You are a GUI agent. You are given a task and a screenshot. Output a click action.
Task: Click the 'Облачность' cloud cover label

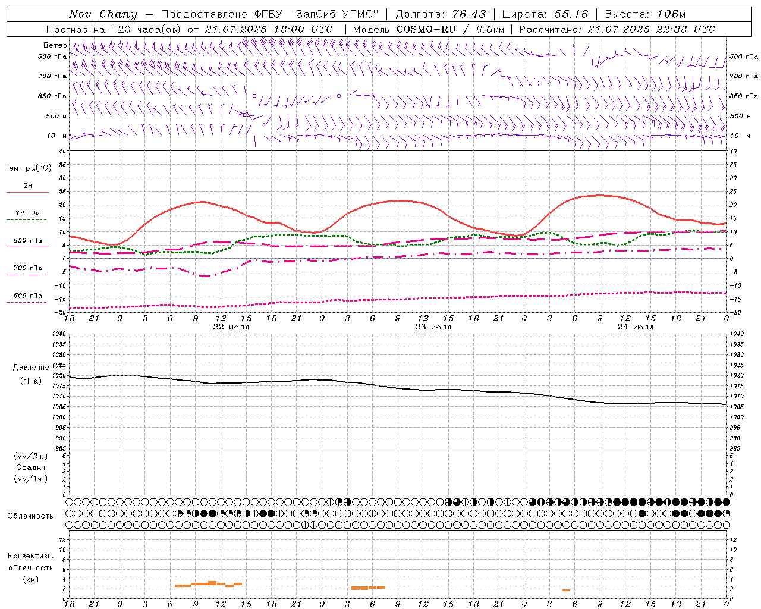[30, 516]
